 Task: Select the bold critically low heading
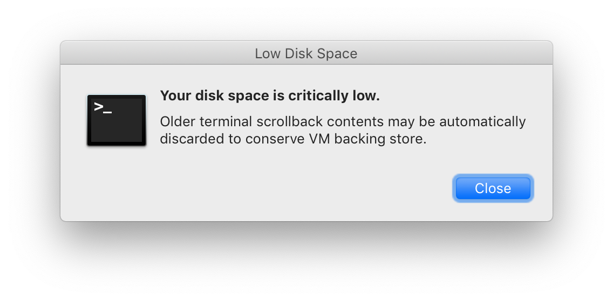click(x=270, y=96)
